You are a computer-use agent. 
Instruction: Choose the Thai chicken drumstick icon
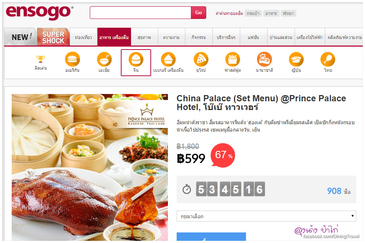tap(328, 59)
